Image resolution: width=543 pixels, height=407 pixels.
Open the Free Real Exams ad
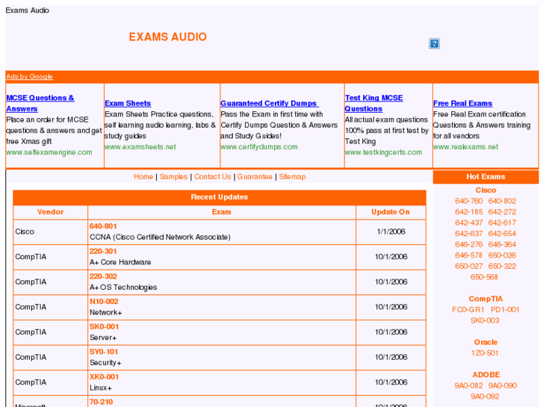pyautogui.click(x=462, y=103)
